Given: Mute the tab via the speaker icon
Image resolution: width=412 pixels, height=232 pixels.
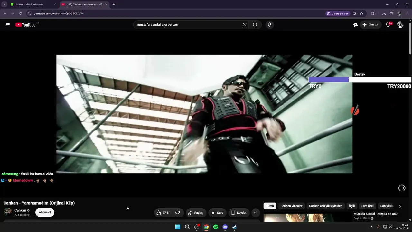Looking at the screenshot, I should [101, 5].
